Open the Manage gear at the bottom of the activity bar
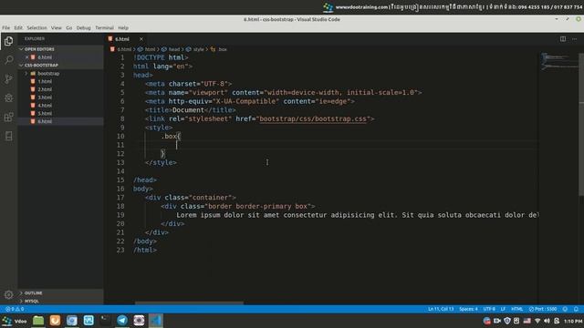 [8, 295]
